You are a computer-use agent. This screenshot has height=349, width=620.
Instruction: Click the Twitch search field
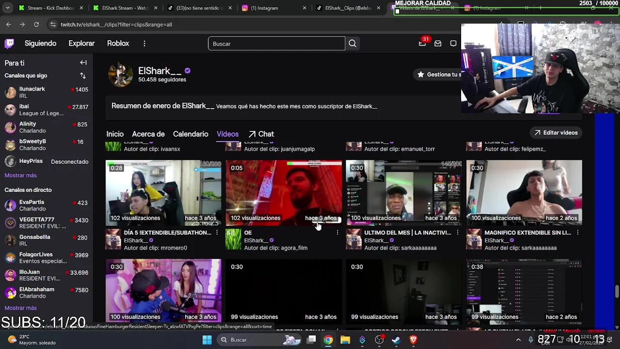coord(277,44)
